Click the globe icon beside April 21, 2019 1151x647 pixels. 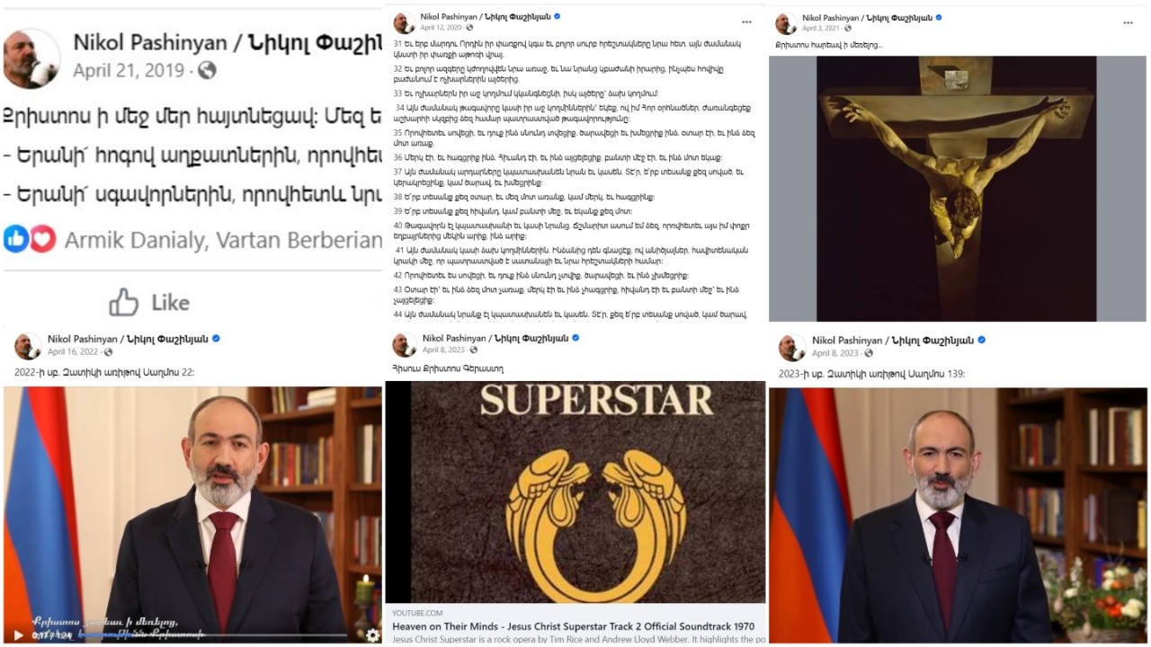click(x=207, y=70)
